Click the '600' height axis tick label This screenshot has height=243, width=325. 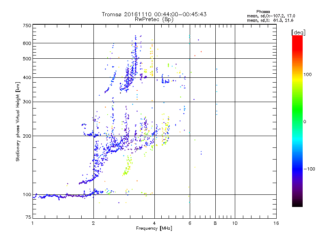click(x=27, y=43)
